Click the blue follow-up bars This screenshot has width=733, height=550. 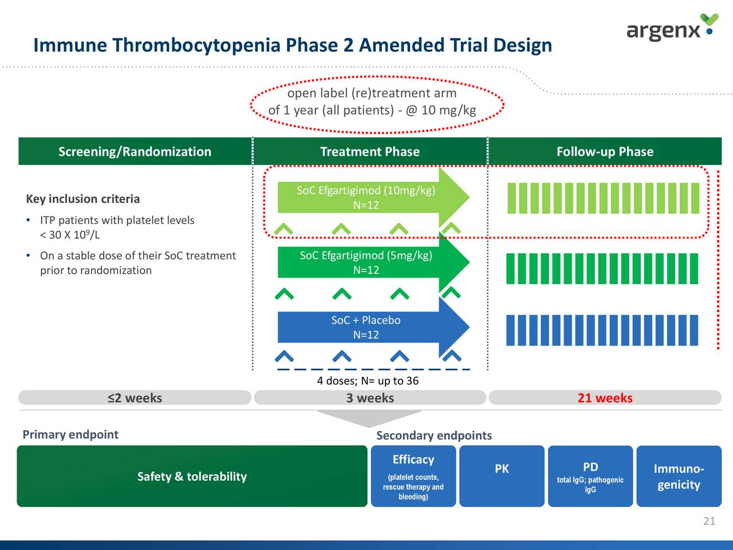tap(602, 330)
